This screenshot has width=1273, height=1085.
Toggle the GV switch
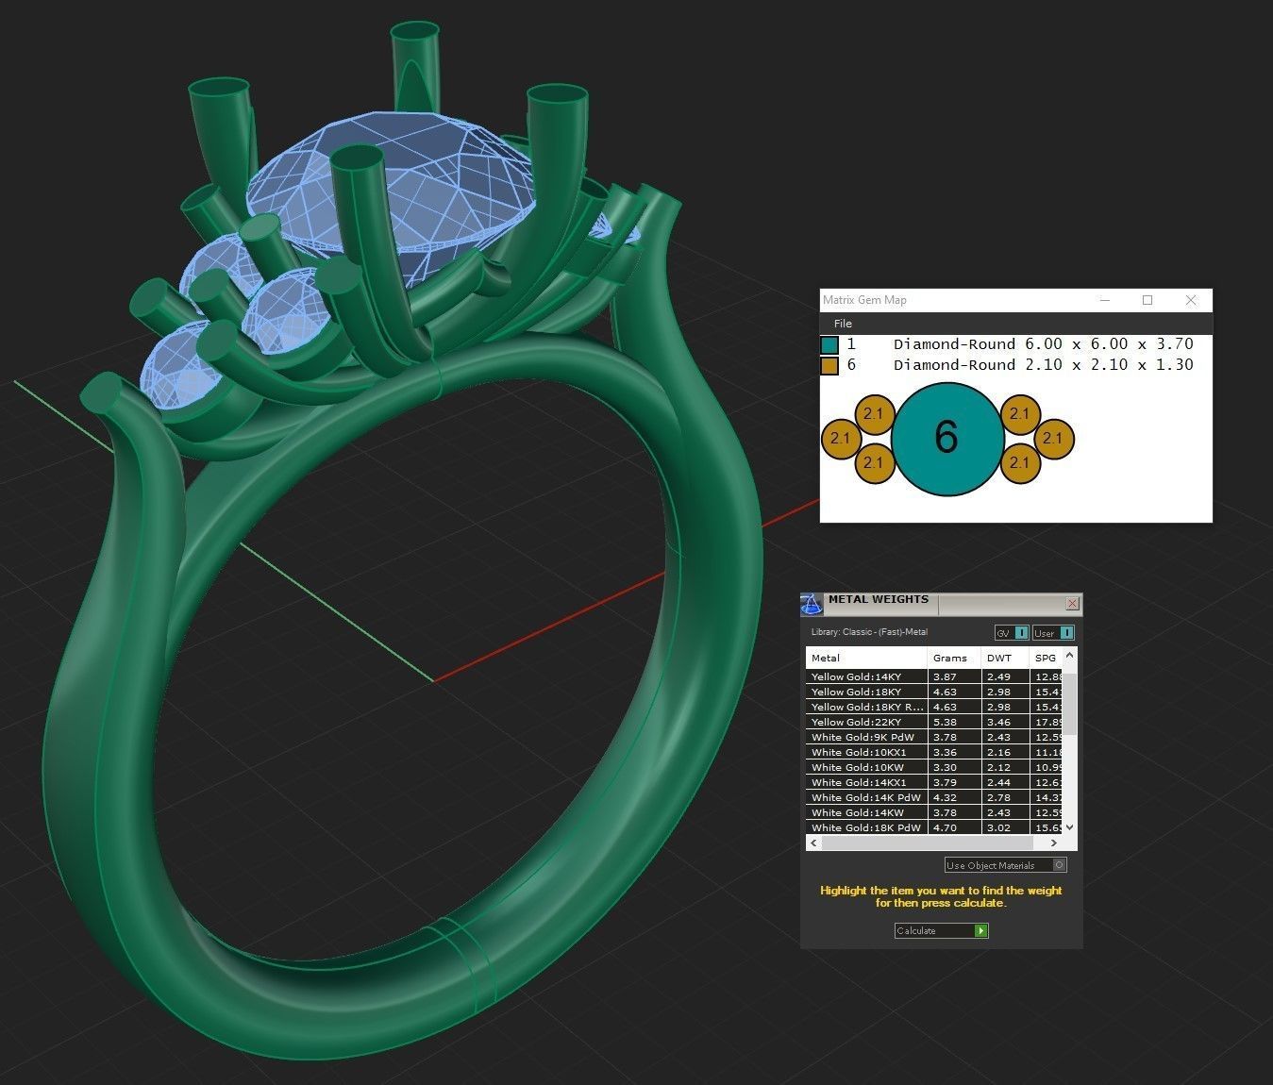tap(1012, 632)
